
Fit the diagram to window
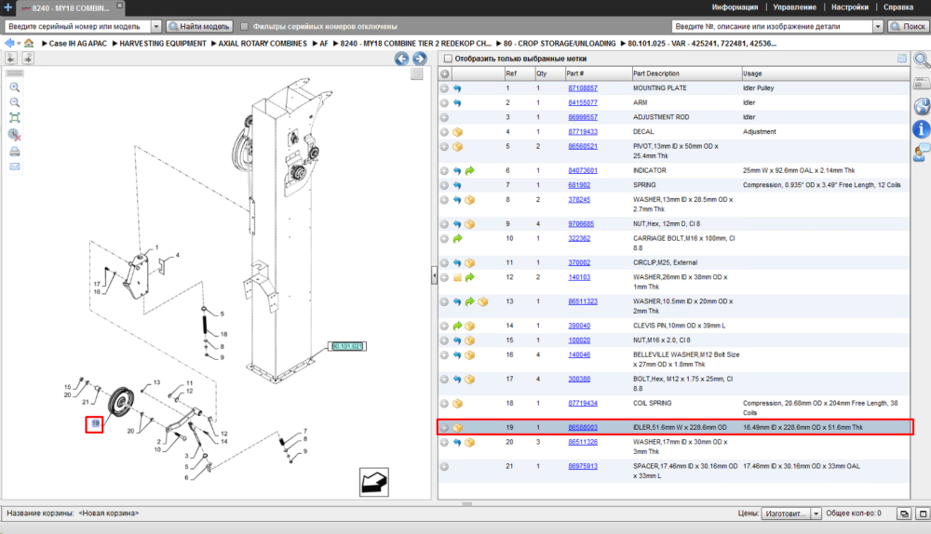pos(15,117)
